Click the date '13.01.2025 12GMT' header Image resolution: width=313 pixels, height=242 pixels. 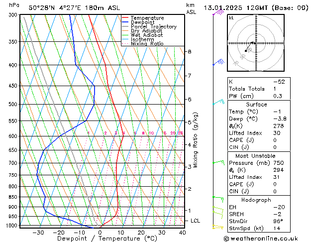click(236, 8)
